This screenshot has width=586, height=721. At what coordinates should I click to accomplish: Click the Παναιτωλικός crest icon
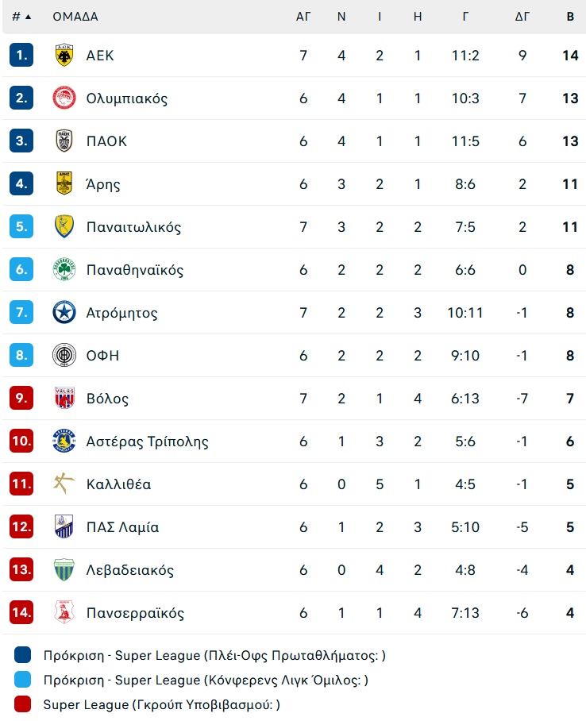point(64,226)
